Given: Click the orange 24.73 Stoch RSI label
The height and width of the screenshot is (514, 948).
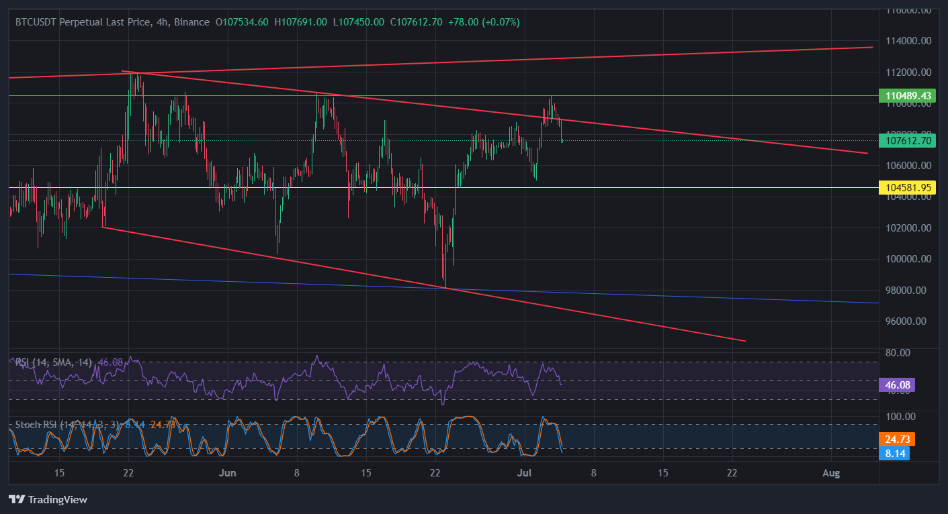Looking at the screenshot, I should 898,440.
